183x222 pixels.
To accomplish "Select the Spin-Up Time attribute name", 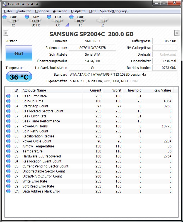I will point(33,101).
